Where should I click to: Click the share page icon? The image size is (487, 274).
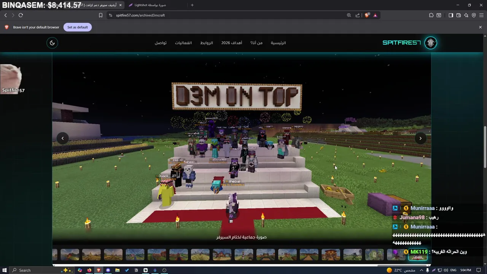tap(358, 15)
